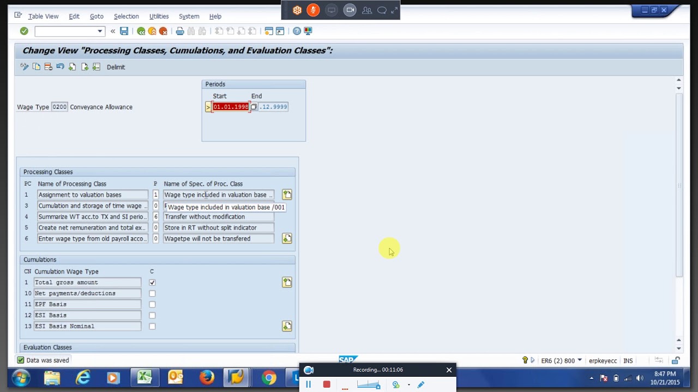Viewport: 698px width, 392px height.
Task: Toggle the ESI Basis Nominal checkbox
Action: (x=152, y=326)
